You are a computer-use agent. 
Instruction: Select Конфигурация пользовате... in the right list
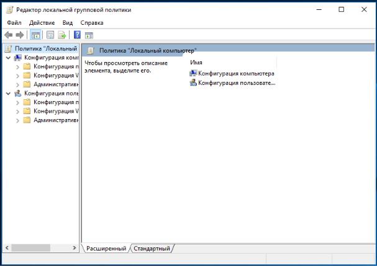pyautogui.click(x=237, y=83)
